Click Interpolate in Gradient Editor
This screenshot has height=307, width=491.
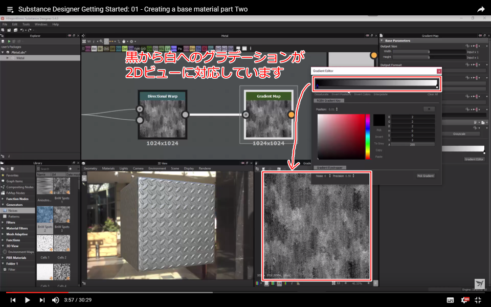pyautogui.click(x=381, y=94)
